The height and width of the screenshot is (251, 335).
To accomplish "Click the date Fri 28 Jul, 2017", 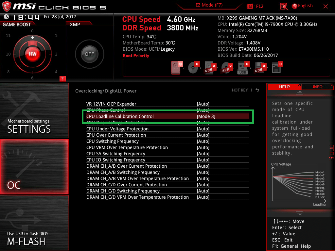I will 60,17.
